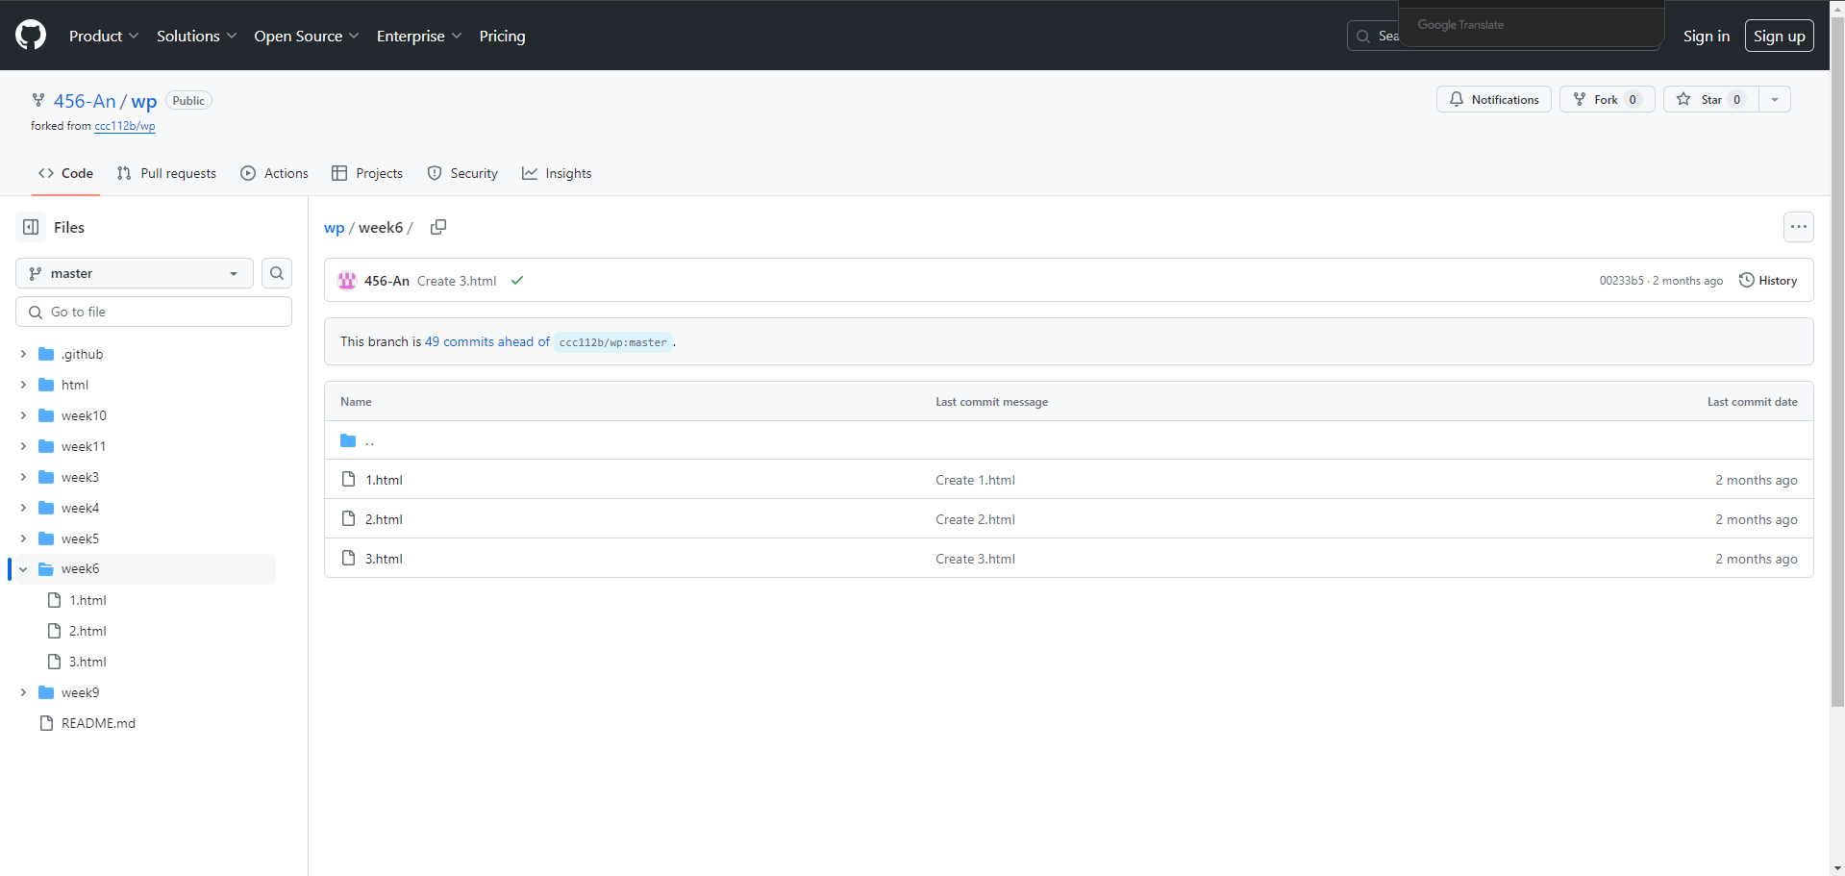Viewport: 1845px width, 876px height.
Task: Expand the week5 folder chevron
Action: pos(23,538)
